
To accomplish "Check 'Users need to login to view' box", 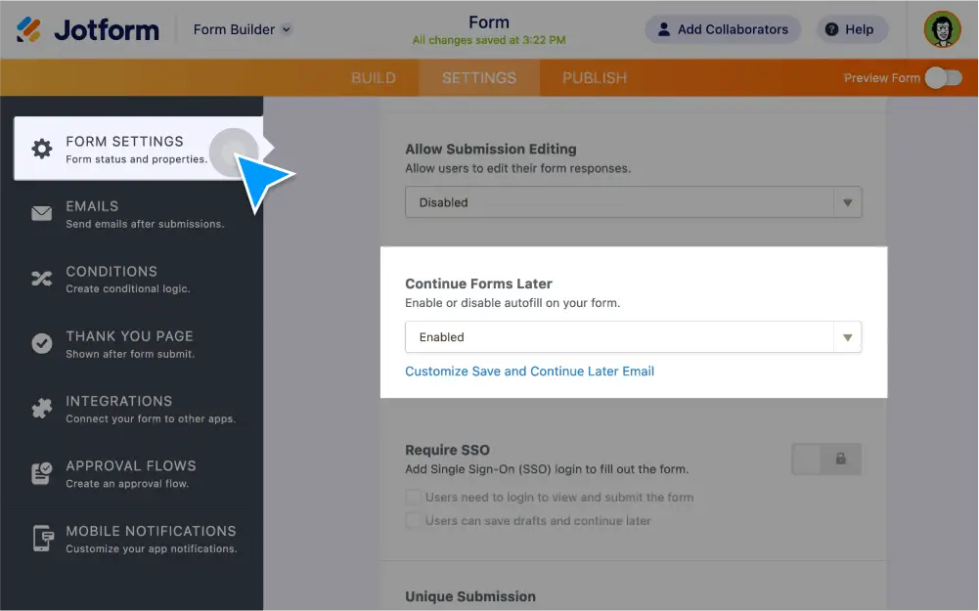I will coord(414,498).
